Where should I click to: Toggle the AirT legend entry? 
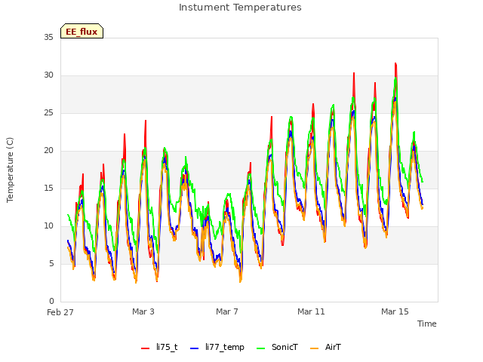[325, 347]
